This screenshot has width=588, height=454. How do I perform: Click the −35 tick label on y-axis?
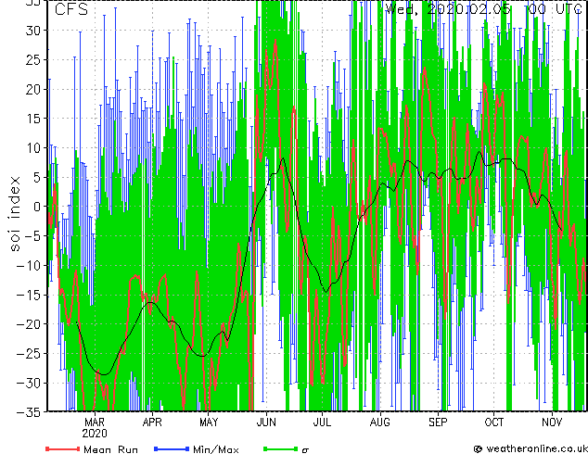29,412
